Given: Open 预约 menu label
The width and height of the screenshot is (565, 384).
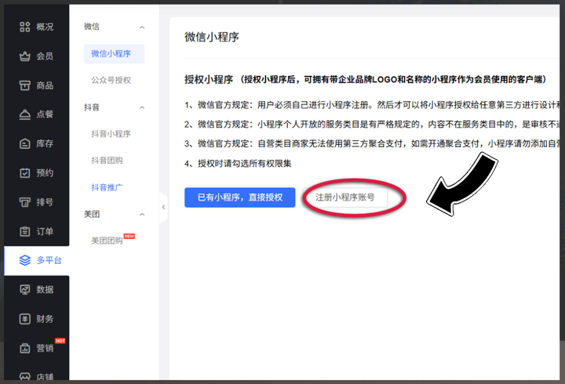Looking at the screenshot, I should coord(45,172).
